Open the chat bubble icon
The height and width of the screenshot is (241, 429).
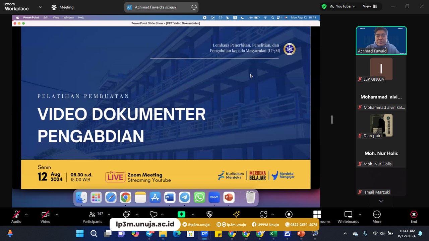126,214
